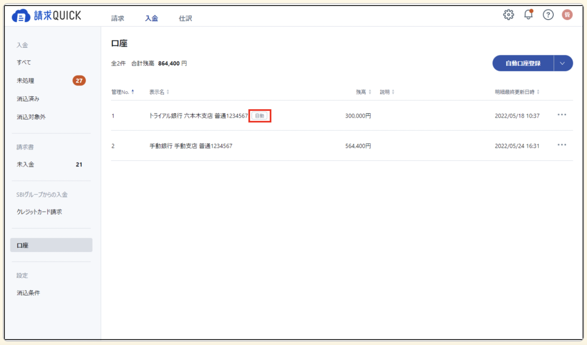
Task: Open the user avatar menu
Action: click(x=567, y=15)
